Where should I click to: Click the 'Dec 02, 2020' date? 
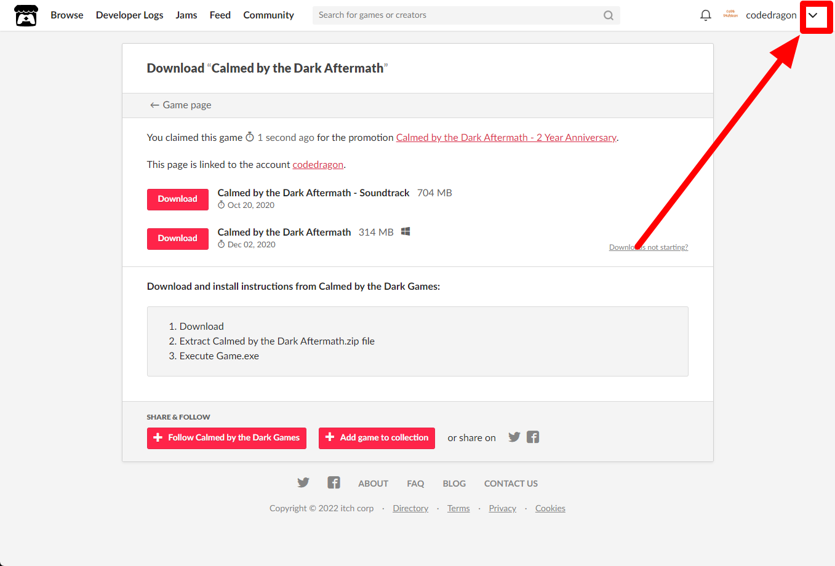coord(252,245)
